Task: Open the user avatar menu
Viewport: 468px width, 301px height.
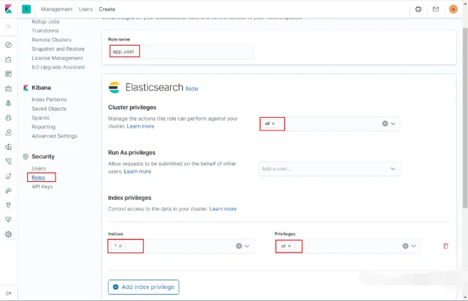Action: pos(453,9)
